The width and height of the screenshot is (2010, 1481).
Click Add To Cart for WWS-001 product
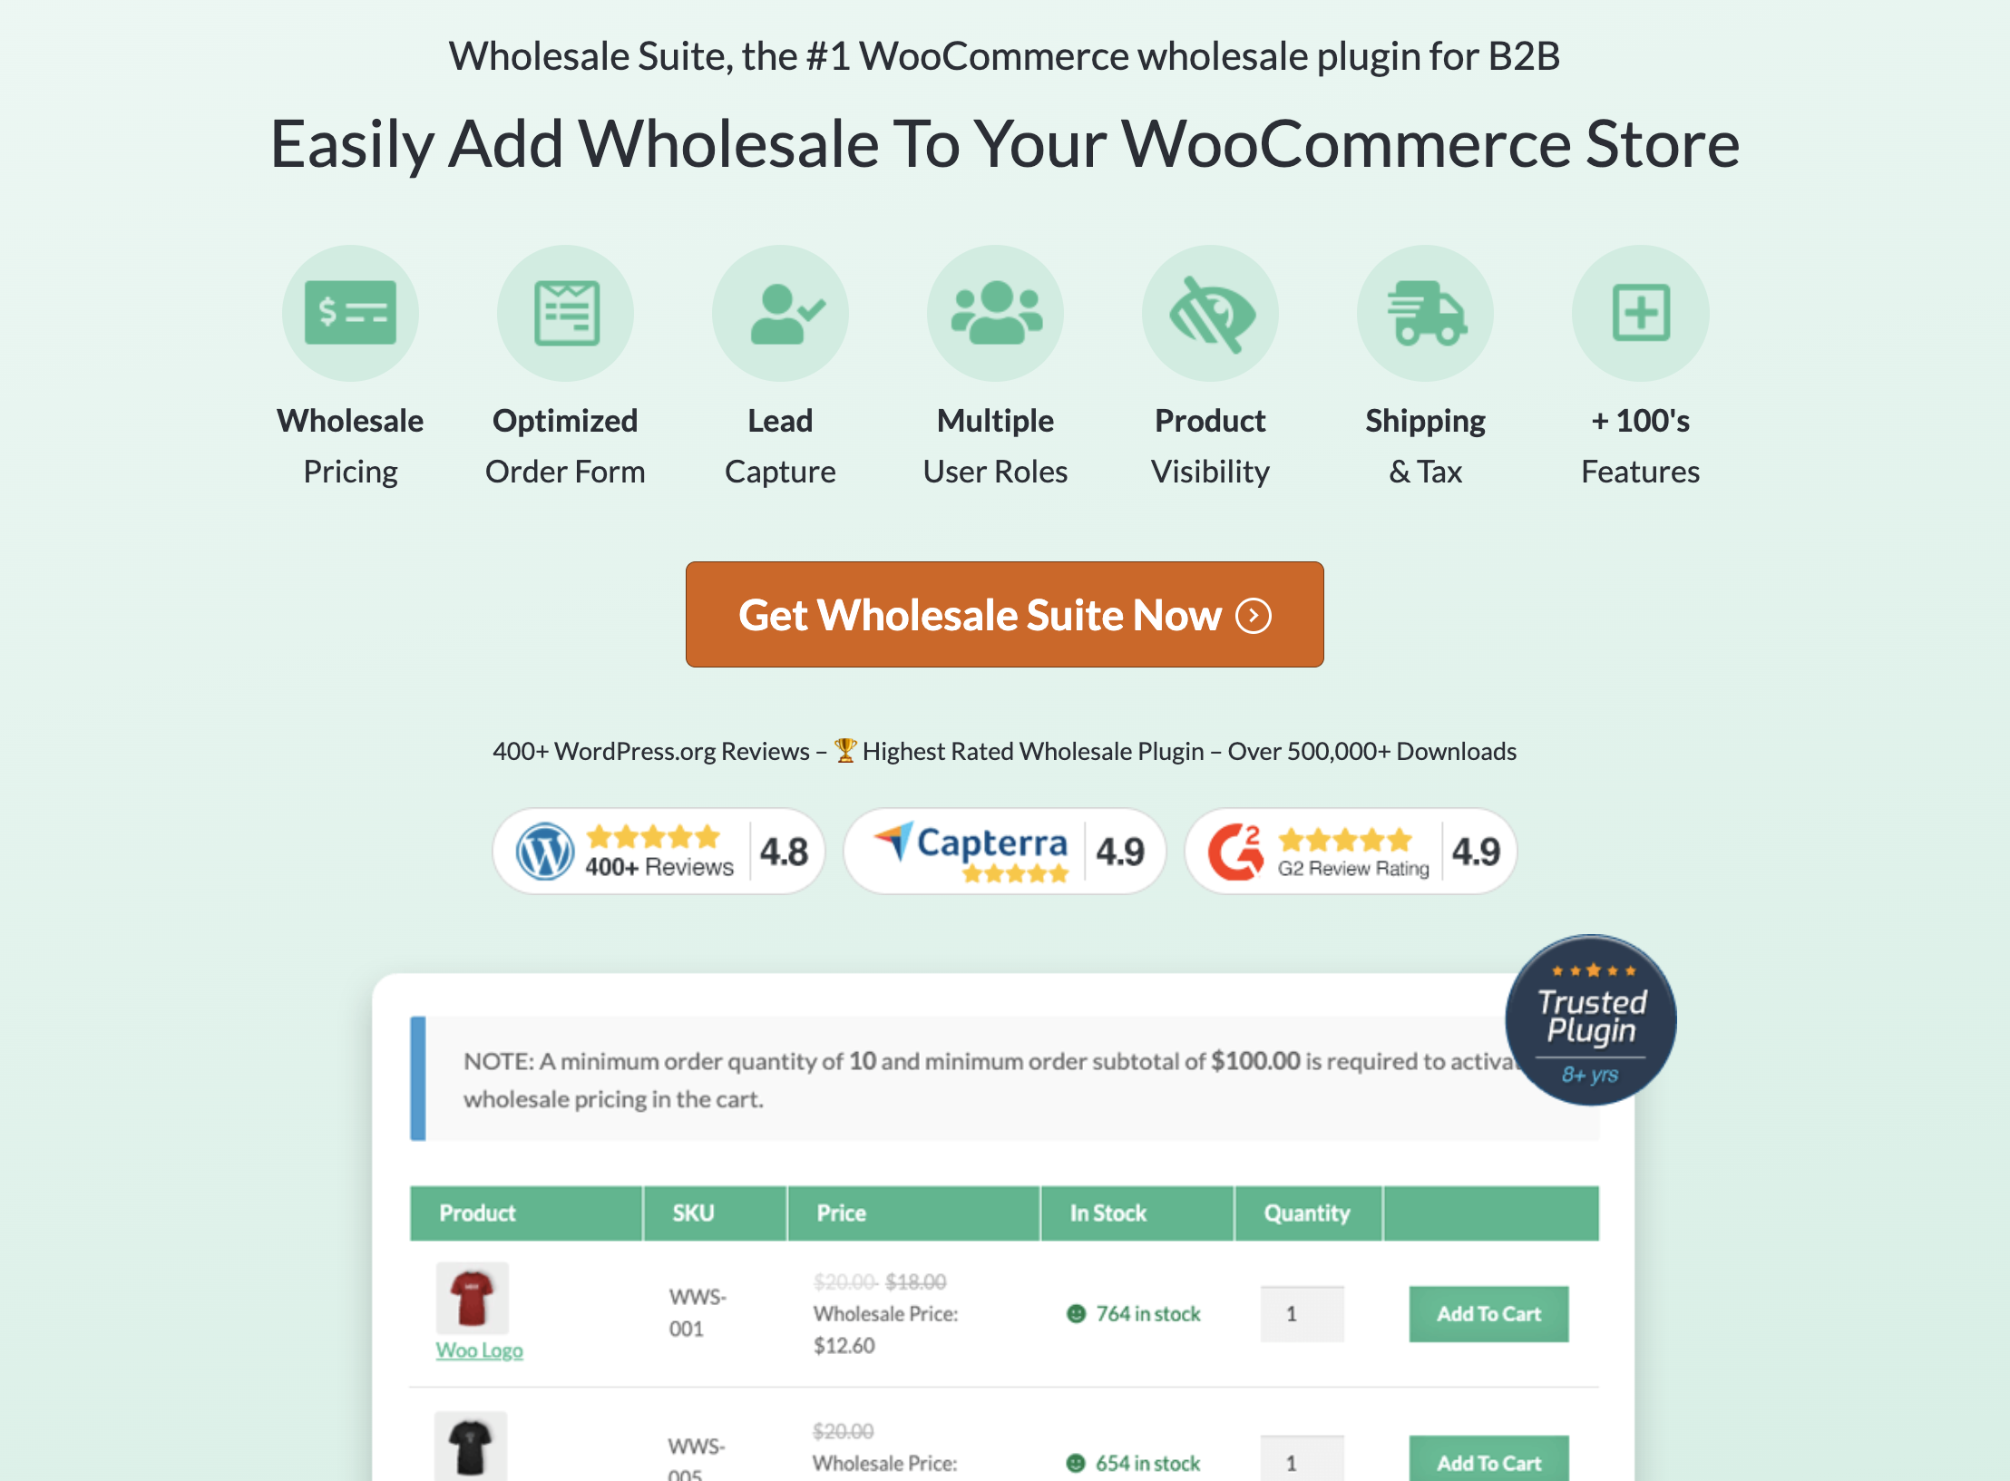pyautogui.click(x=1486, y=1312)
